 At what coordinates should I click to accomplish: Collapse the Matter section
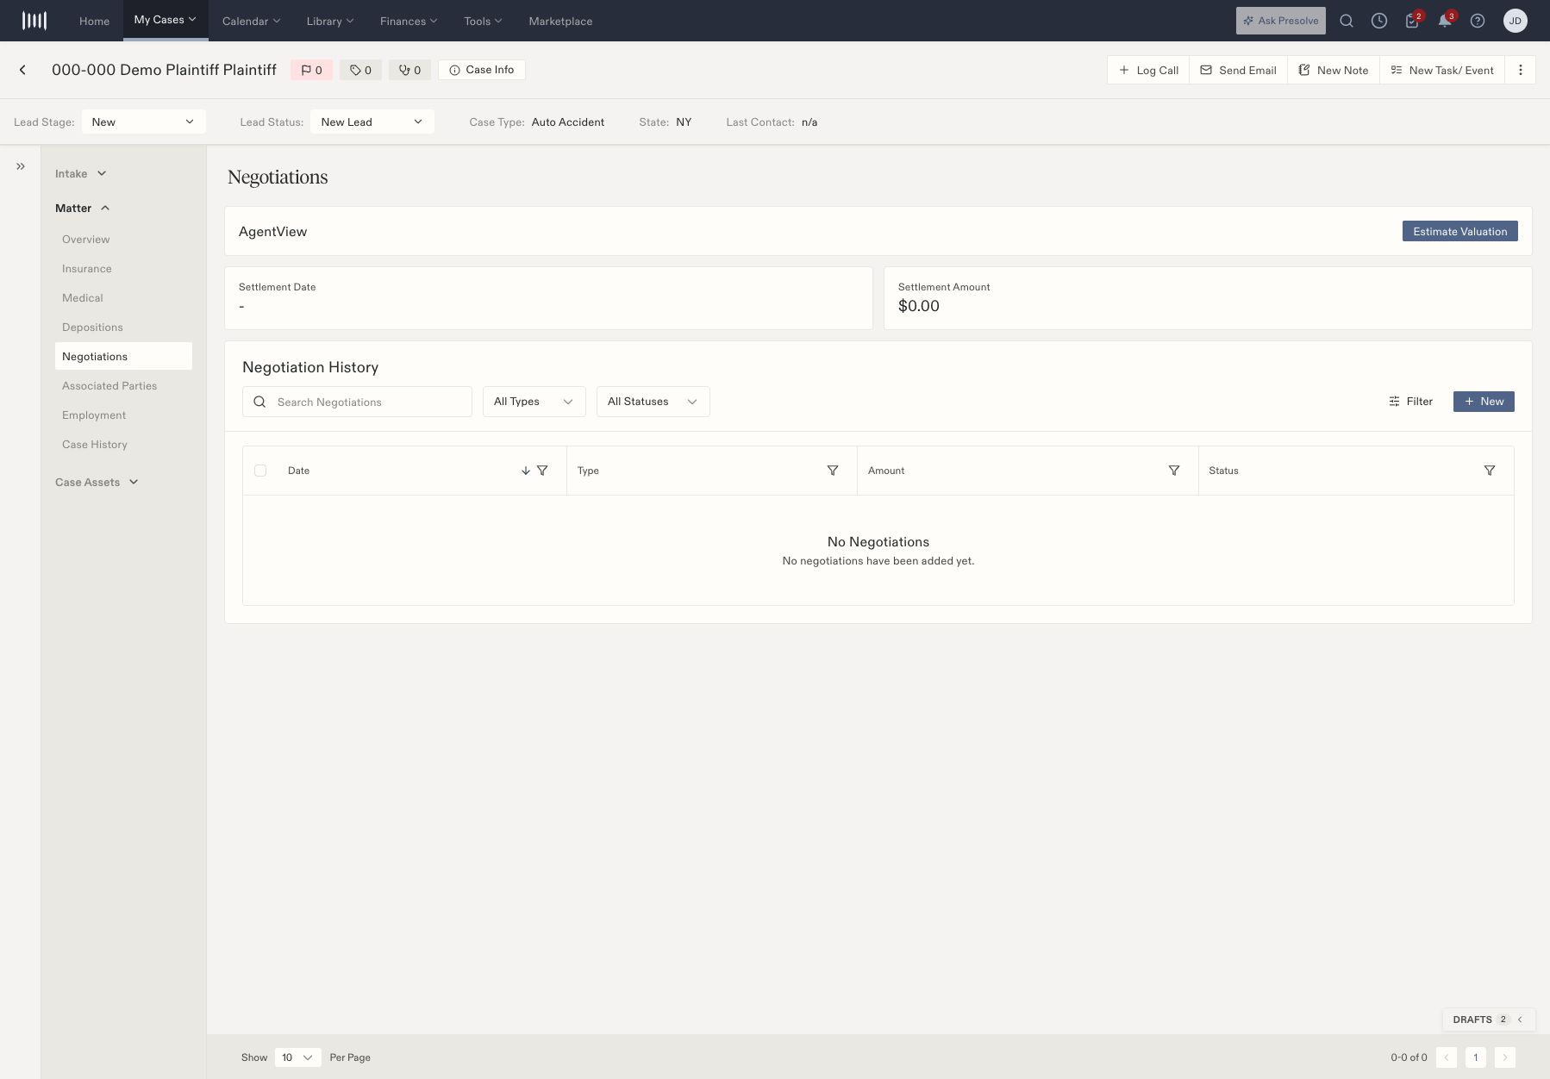point(83,209)
